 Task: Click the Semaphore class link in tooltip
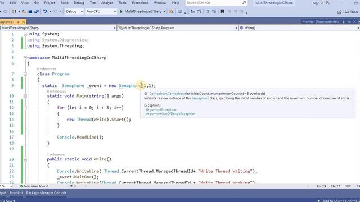pyautogui.click(x=200, y=98)
